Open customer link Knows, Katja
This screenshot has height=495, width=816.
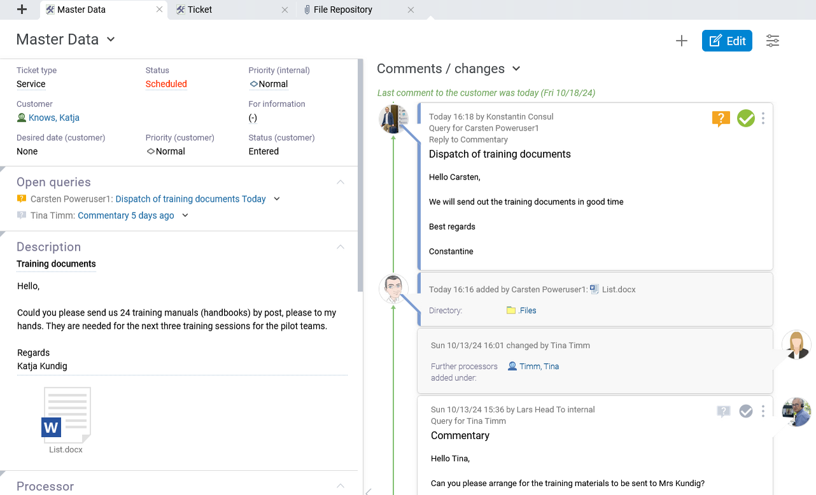(54, 118)
